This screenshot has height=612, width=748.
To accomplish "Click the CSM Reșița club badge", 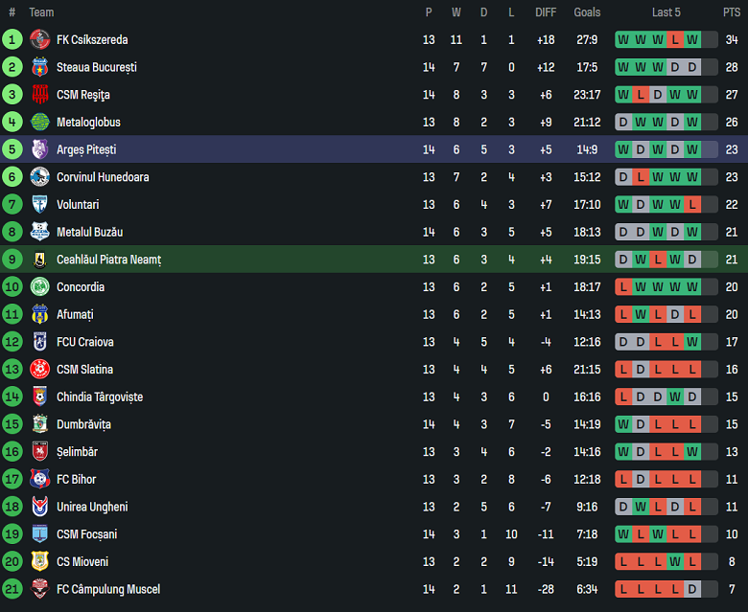I will coord(39,95).
